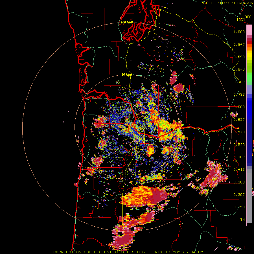The width and height of the screenshot is (254, 254).
Task: Click the 0.893 scale value
Action: click(x=239, y=57)
